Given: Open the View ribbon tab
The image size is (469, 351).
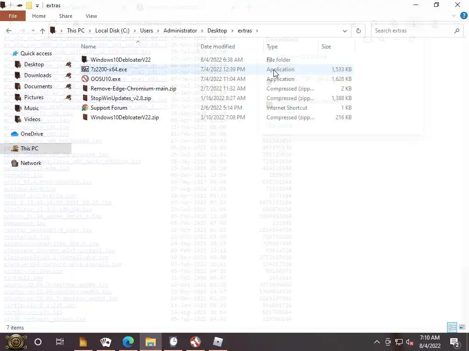Looking at the screenshot, I should click(91, 16).
